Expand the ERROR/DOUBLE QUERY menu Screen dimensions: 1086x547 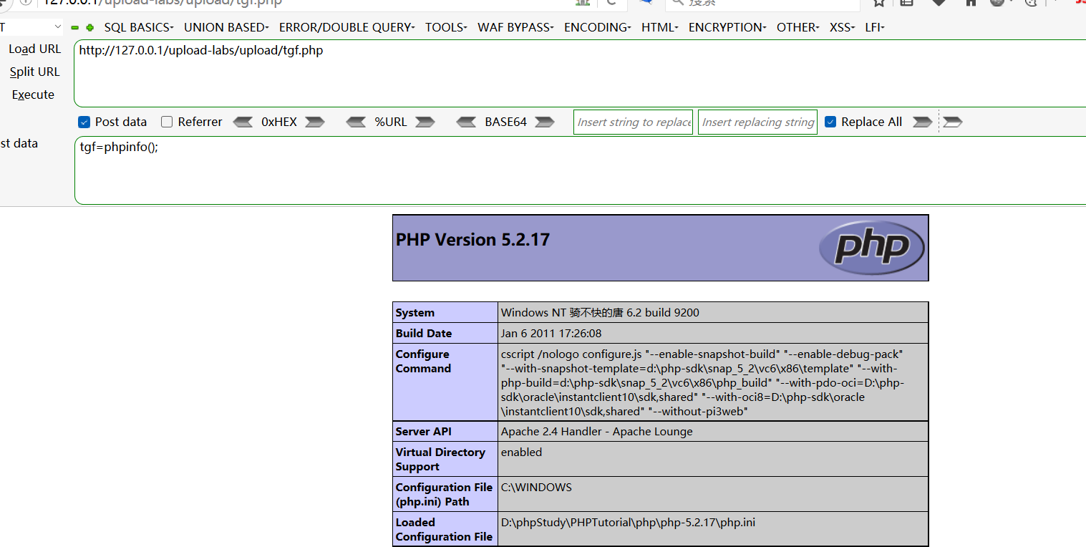click(x=346, y=27)
